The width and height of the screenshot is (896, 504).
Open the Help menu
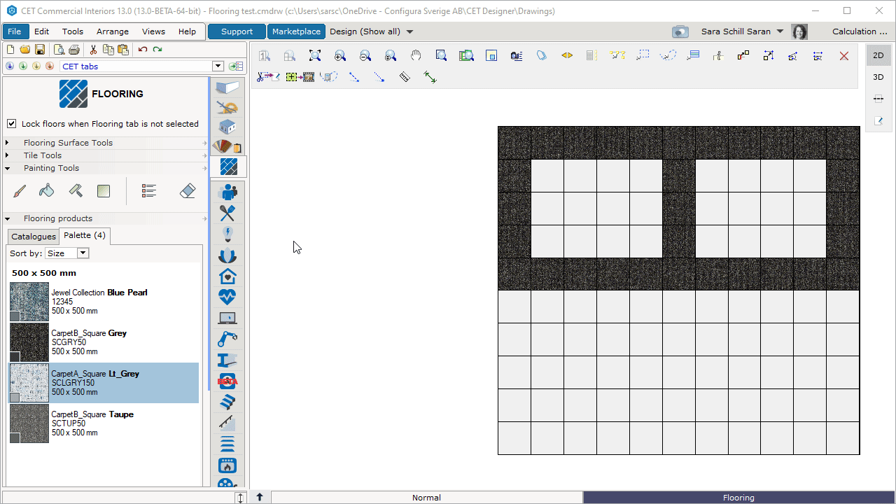pyautogui.click(x=187, y=31)
